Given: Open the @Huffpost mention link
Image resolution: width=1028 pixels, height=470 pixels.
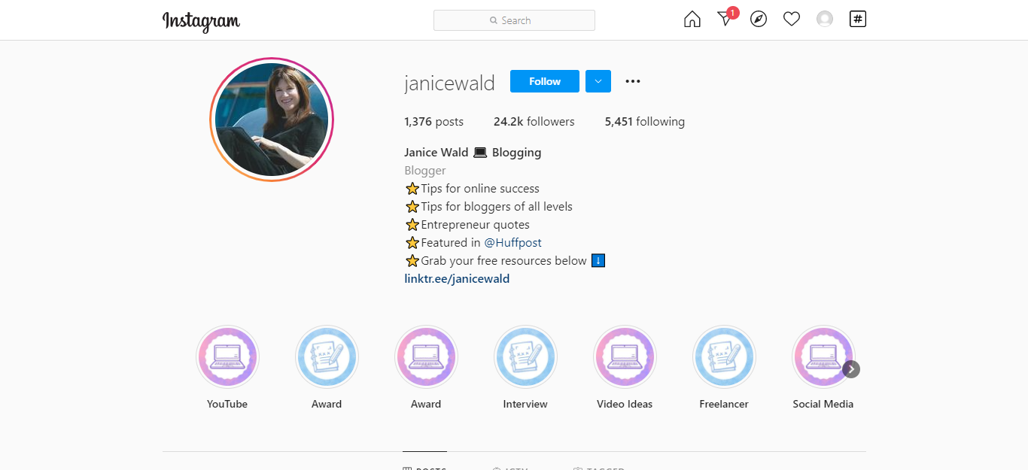Looking at the screenshot, I should pos(512,243).
